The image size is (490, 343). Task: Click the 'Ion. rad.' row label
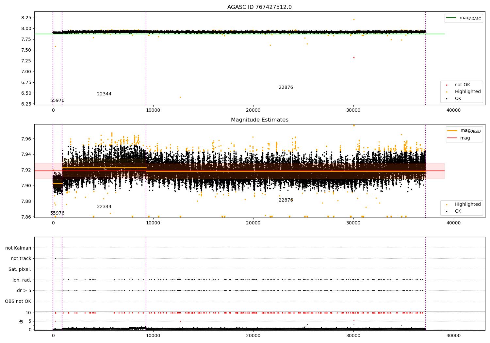point(22,280)
